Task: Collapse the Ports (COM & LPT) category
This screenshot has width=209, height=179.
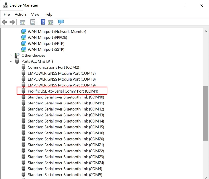Action: click(x=11, y=62)
